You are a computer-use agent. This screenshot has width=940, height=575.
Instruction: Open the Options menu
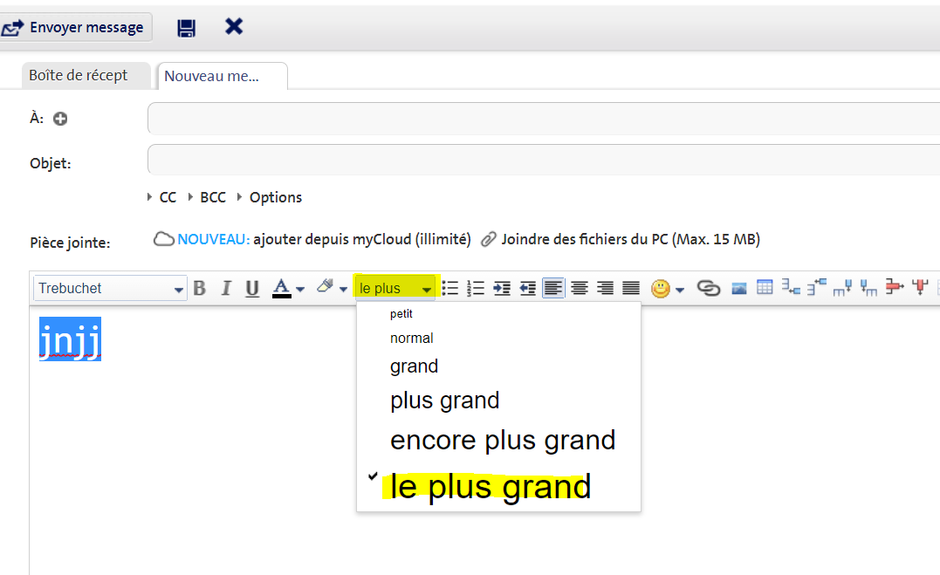pos(275,197)
